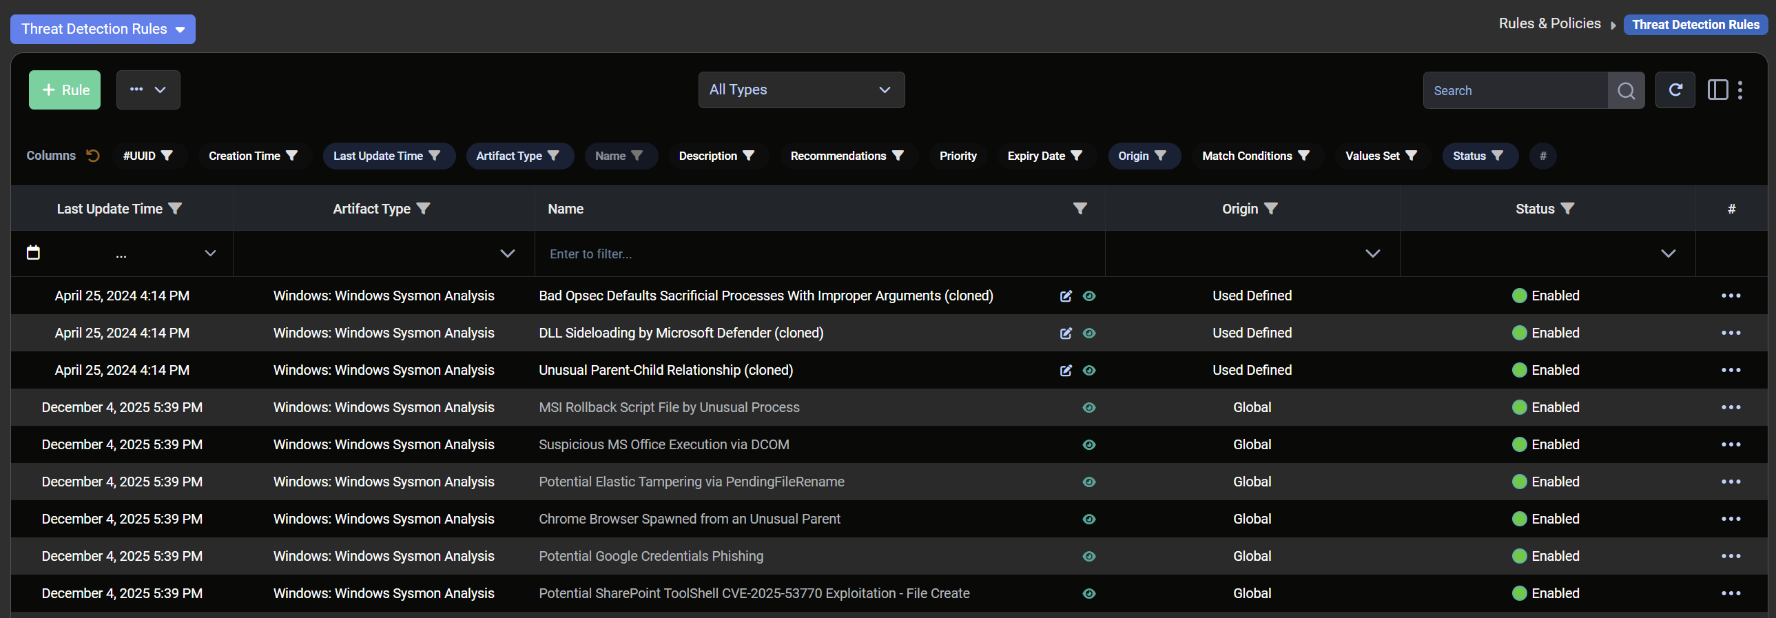1776x618 pixels.
Task: Expand the All Types dropdown
Action: click(801, 90)
